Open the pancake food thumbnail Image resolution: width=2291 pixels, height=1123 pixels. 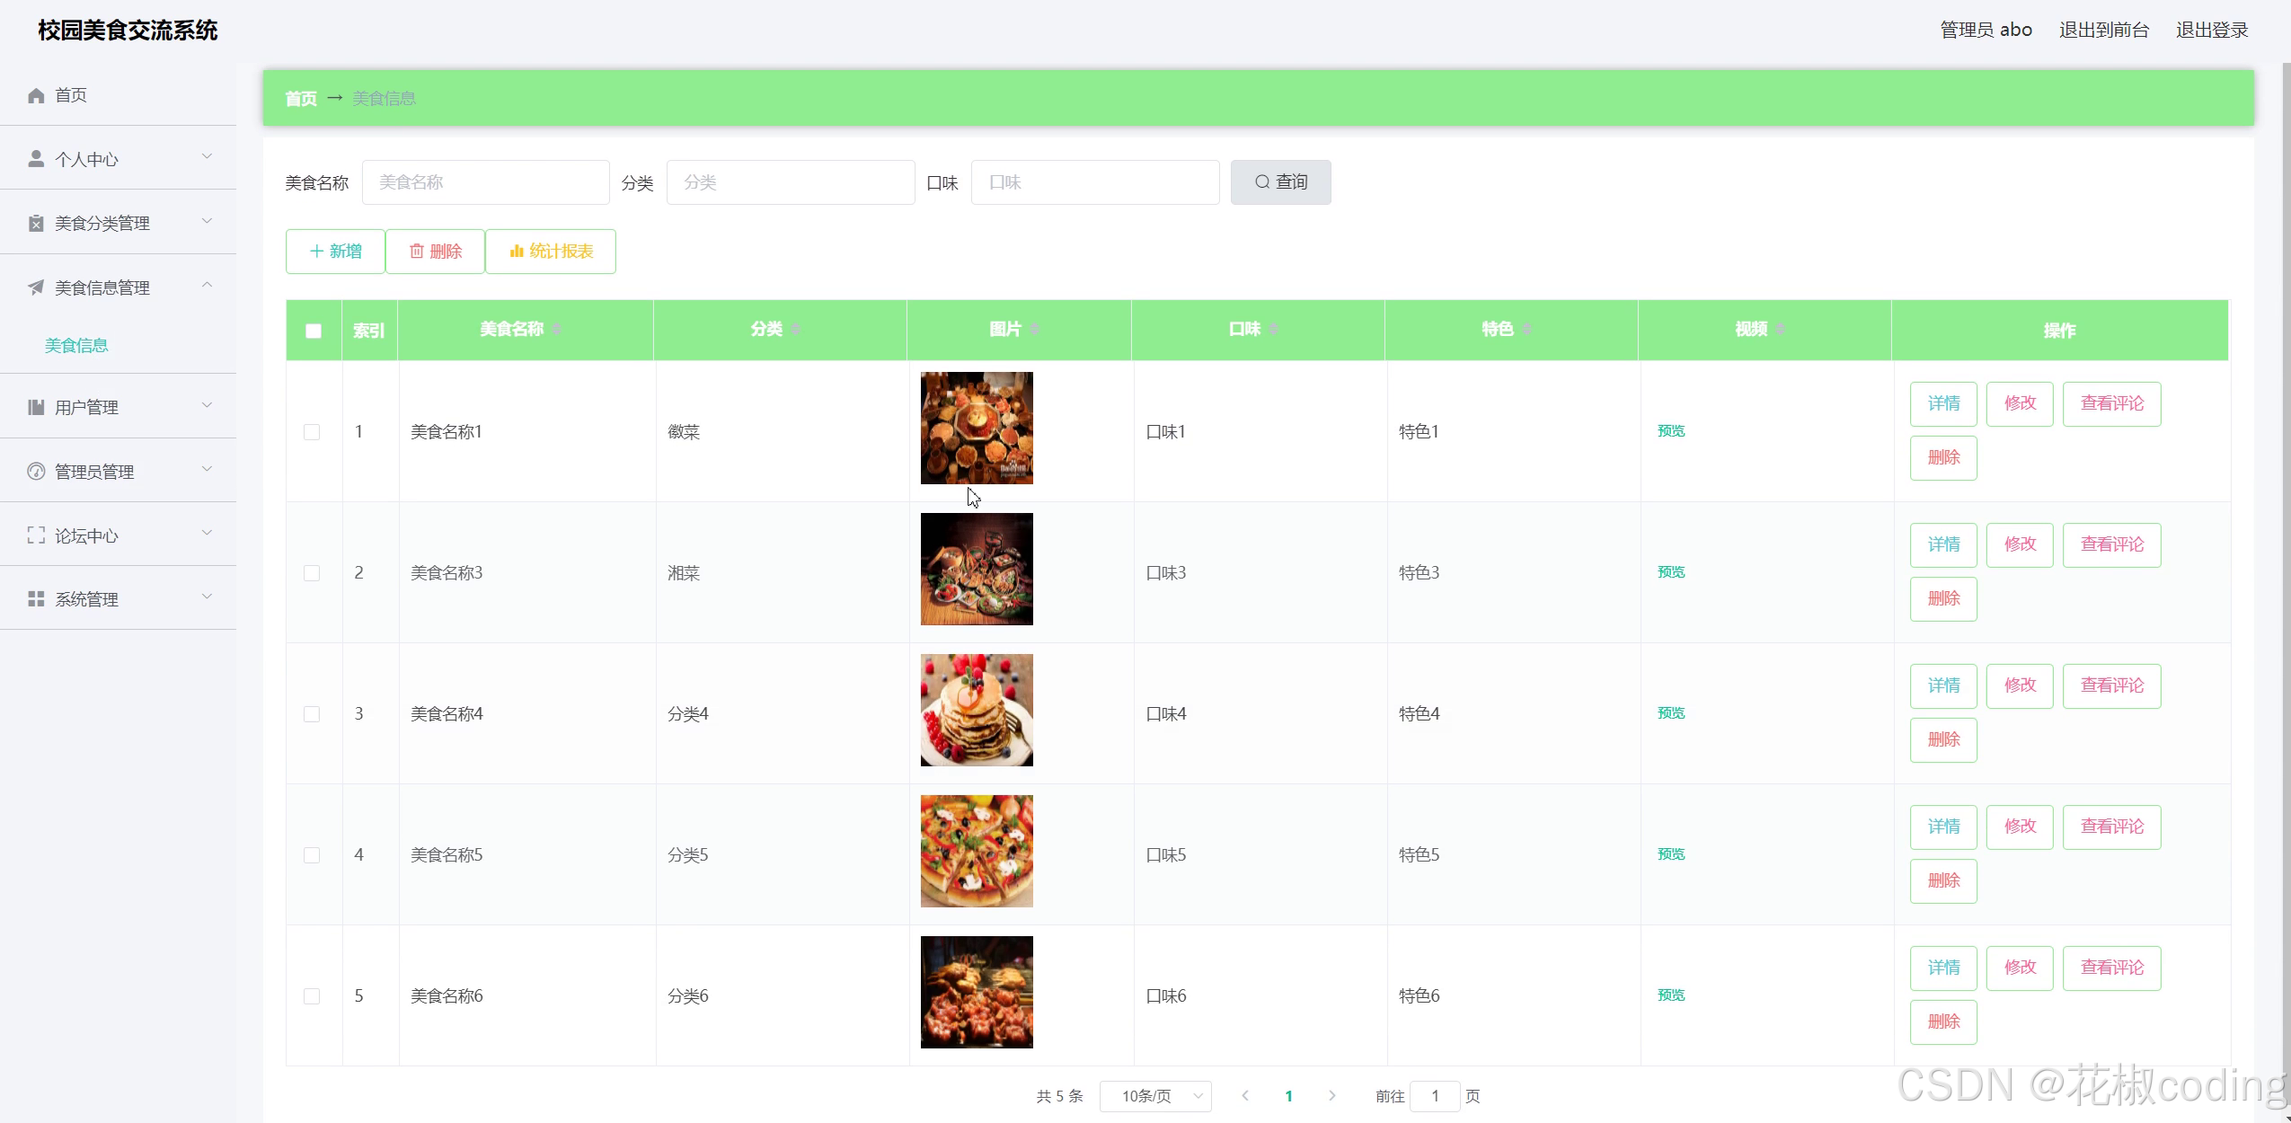(x=977, y=710)
